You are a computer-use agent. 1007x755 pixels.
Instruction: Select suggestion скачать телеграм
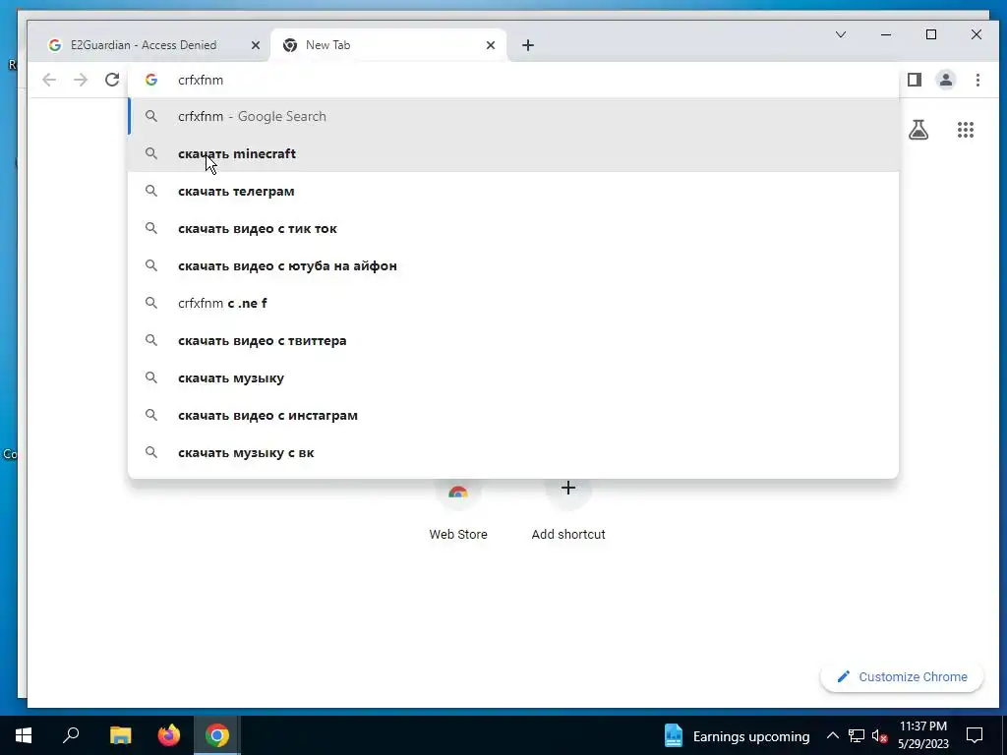513,191
